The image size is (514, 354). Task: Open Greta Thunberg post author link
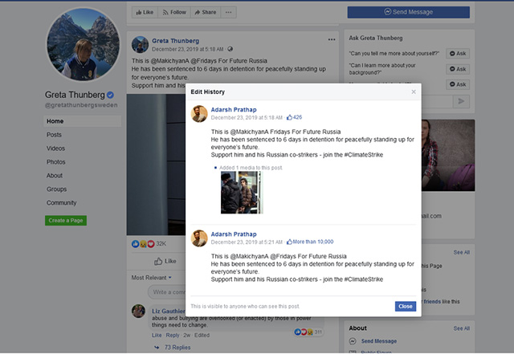[x=175, y=41]
